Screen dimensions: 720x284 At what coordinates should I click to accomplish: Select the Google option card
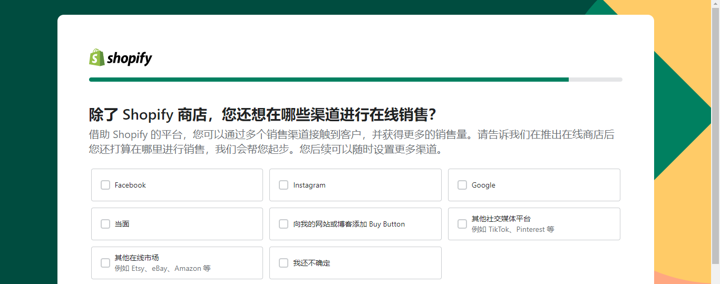534,185
